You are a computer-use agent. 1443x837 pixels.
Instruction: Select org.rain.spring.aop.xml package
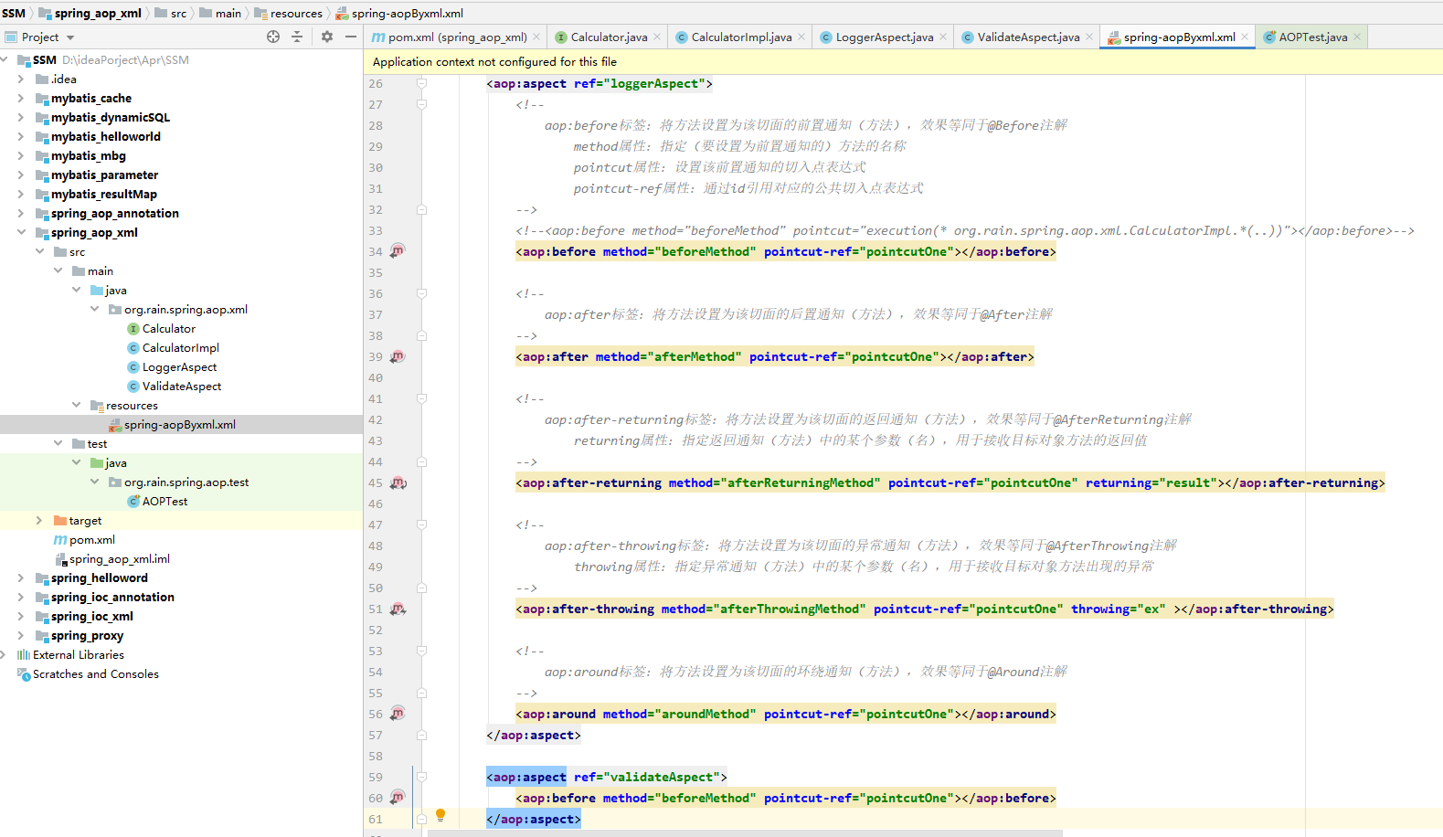click(x=178, y=310)
